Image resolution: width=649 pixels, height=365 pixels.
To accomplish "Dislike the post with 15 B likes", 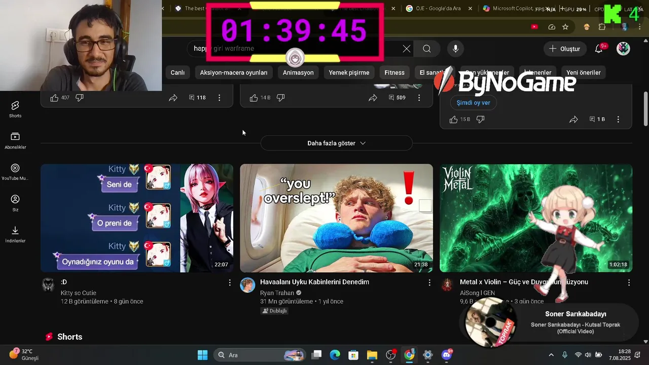I will (481, 120).
